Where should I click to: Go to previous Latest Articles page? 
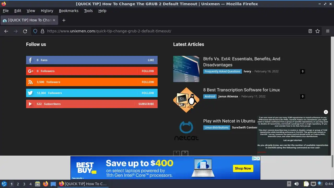click(x=176, y=153)
